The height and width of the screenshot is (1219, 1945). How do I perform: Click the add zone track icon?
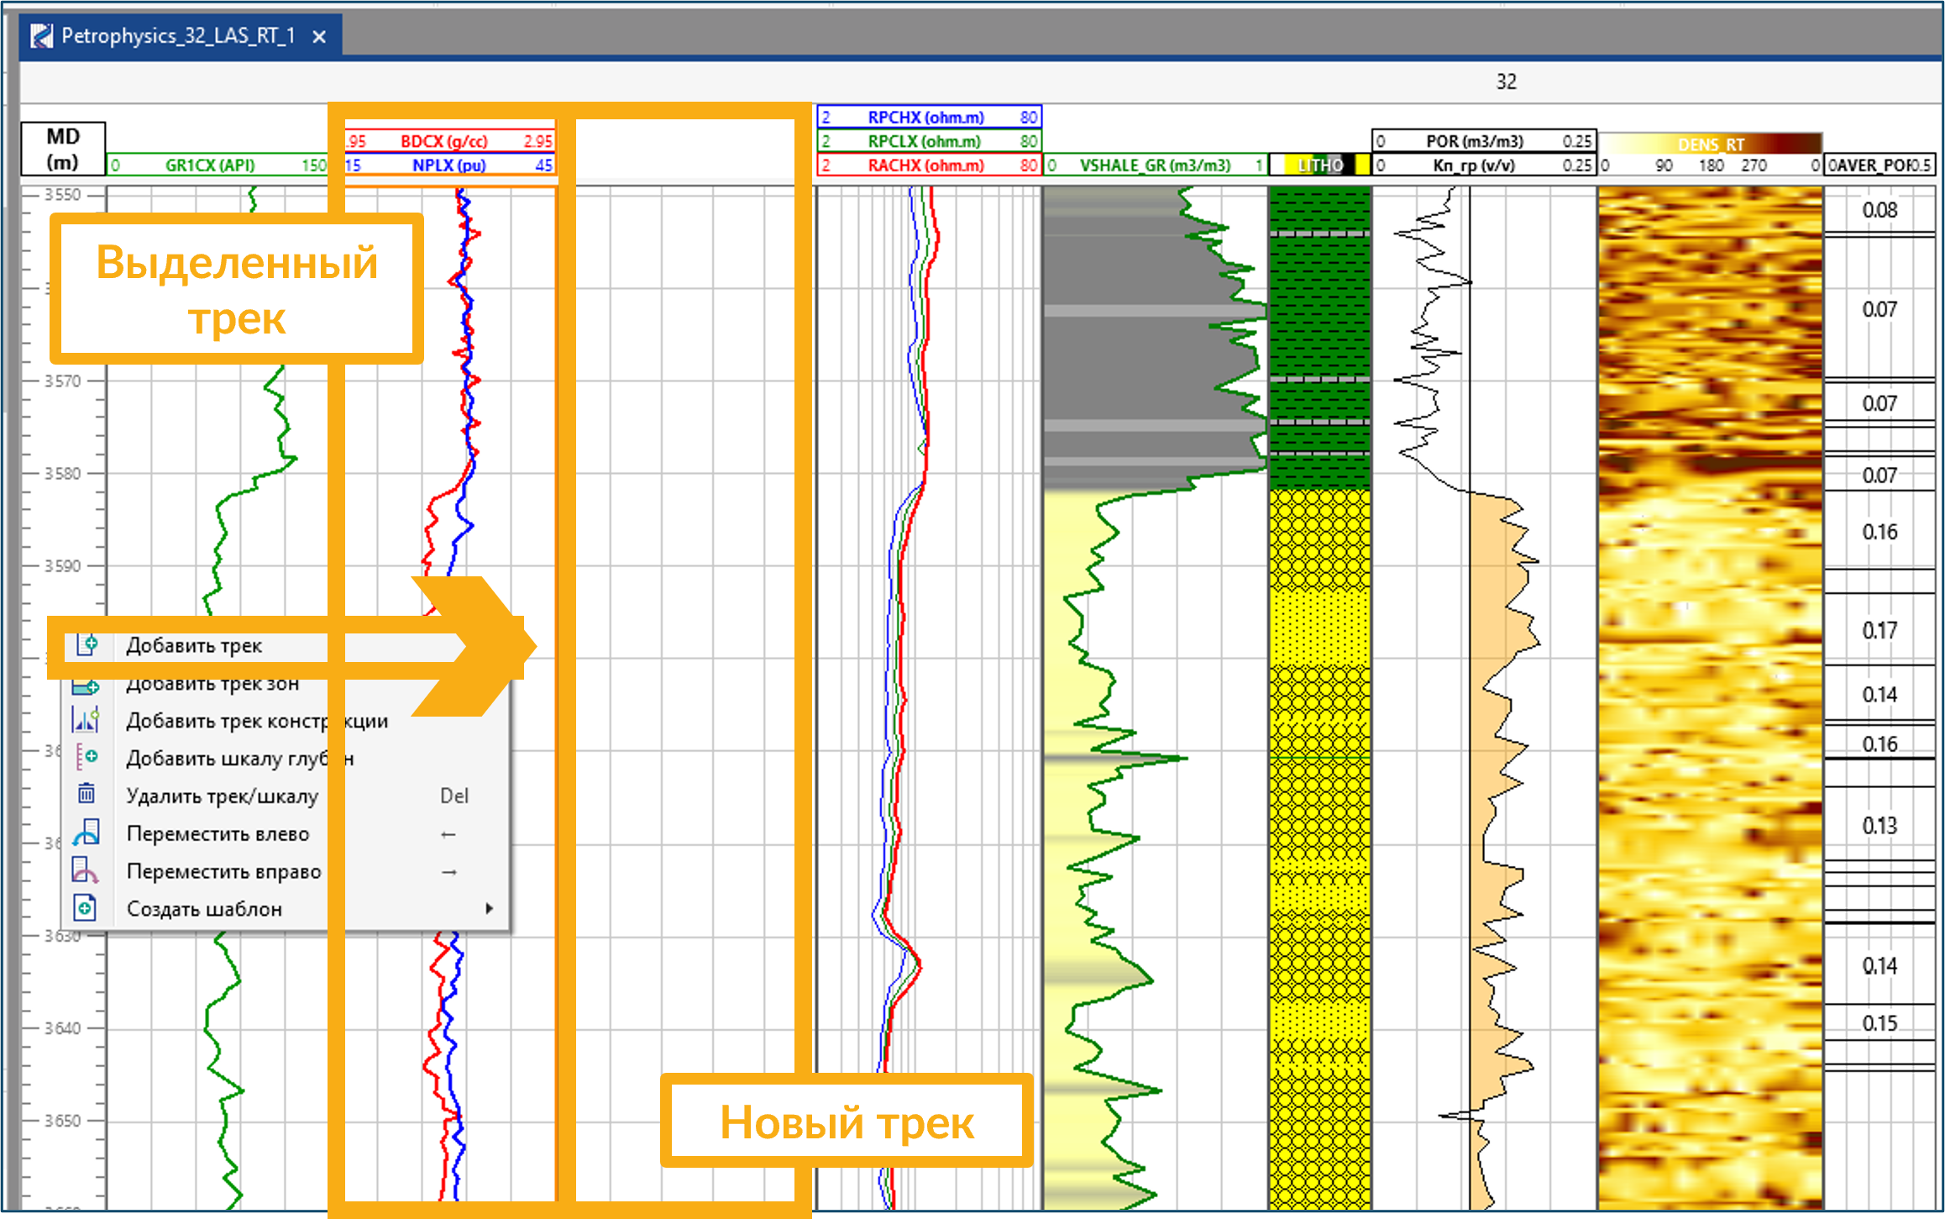pos(87,686)
